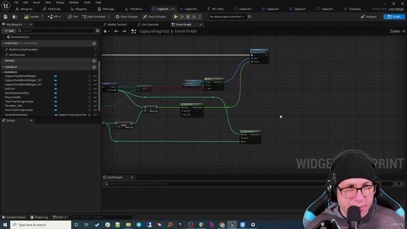Open the graph bookmarks dropdown
The height and width of the screenshot is (229, 407).
107,31
